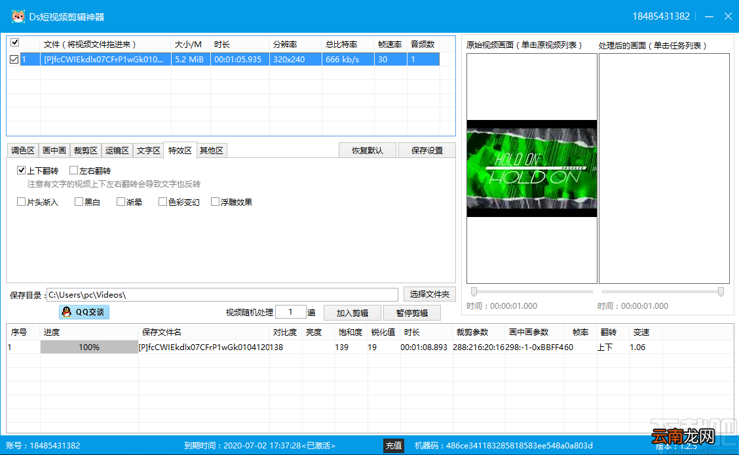The image size is (739, 455).
Task: Switch to the 特效区 tab
Action: coord(180,150)
